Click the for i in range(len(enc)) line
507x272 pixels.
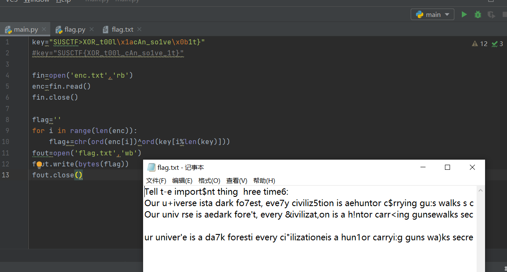(85, 131)
